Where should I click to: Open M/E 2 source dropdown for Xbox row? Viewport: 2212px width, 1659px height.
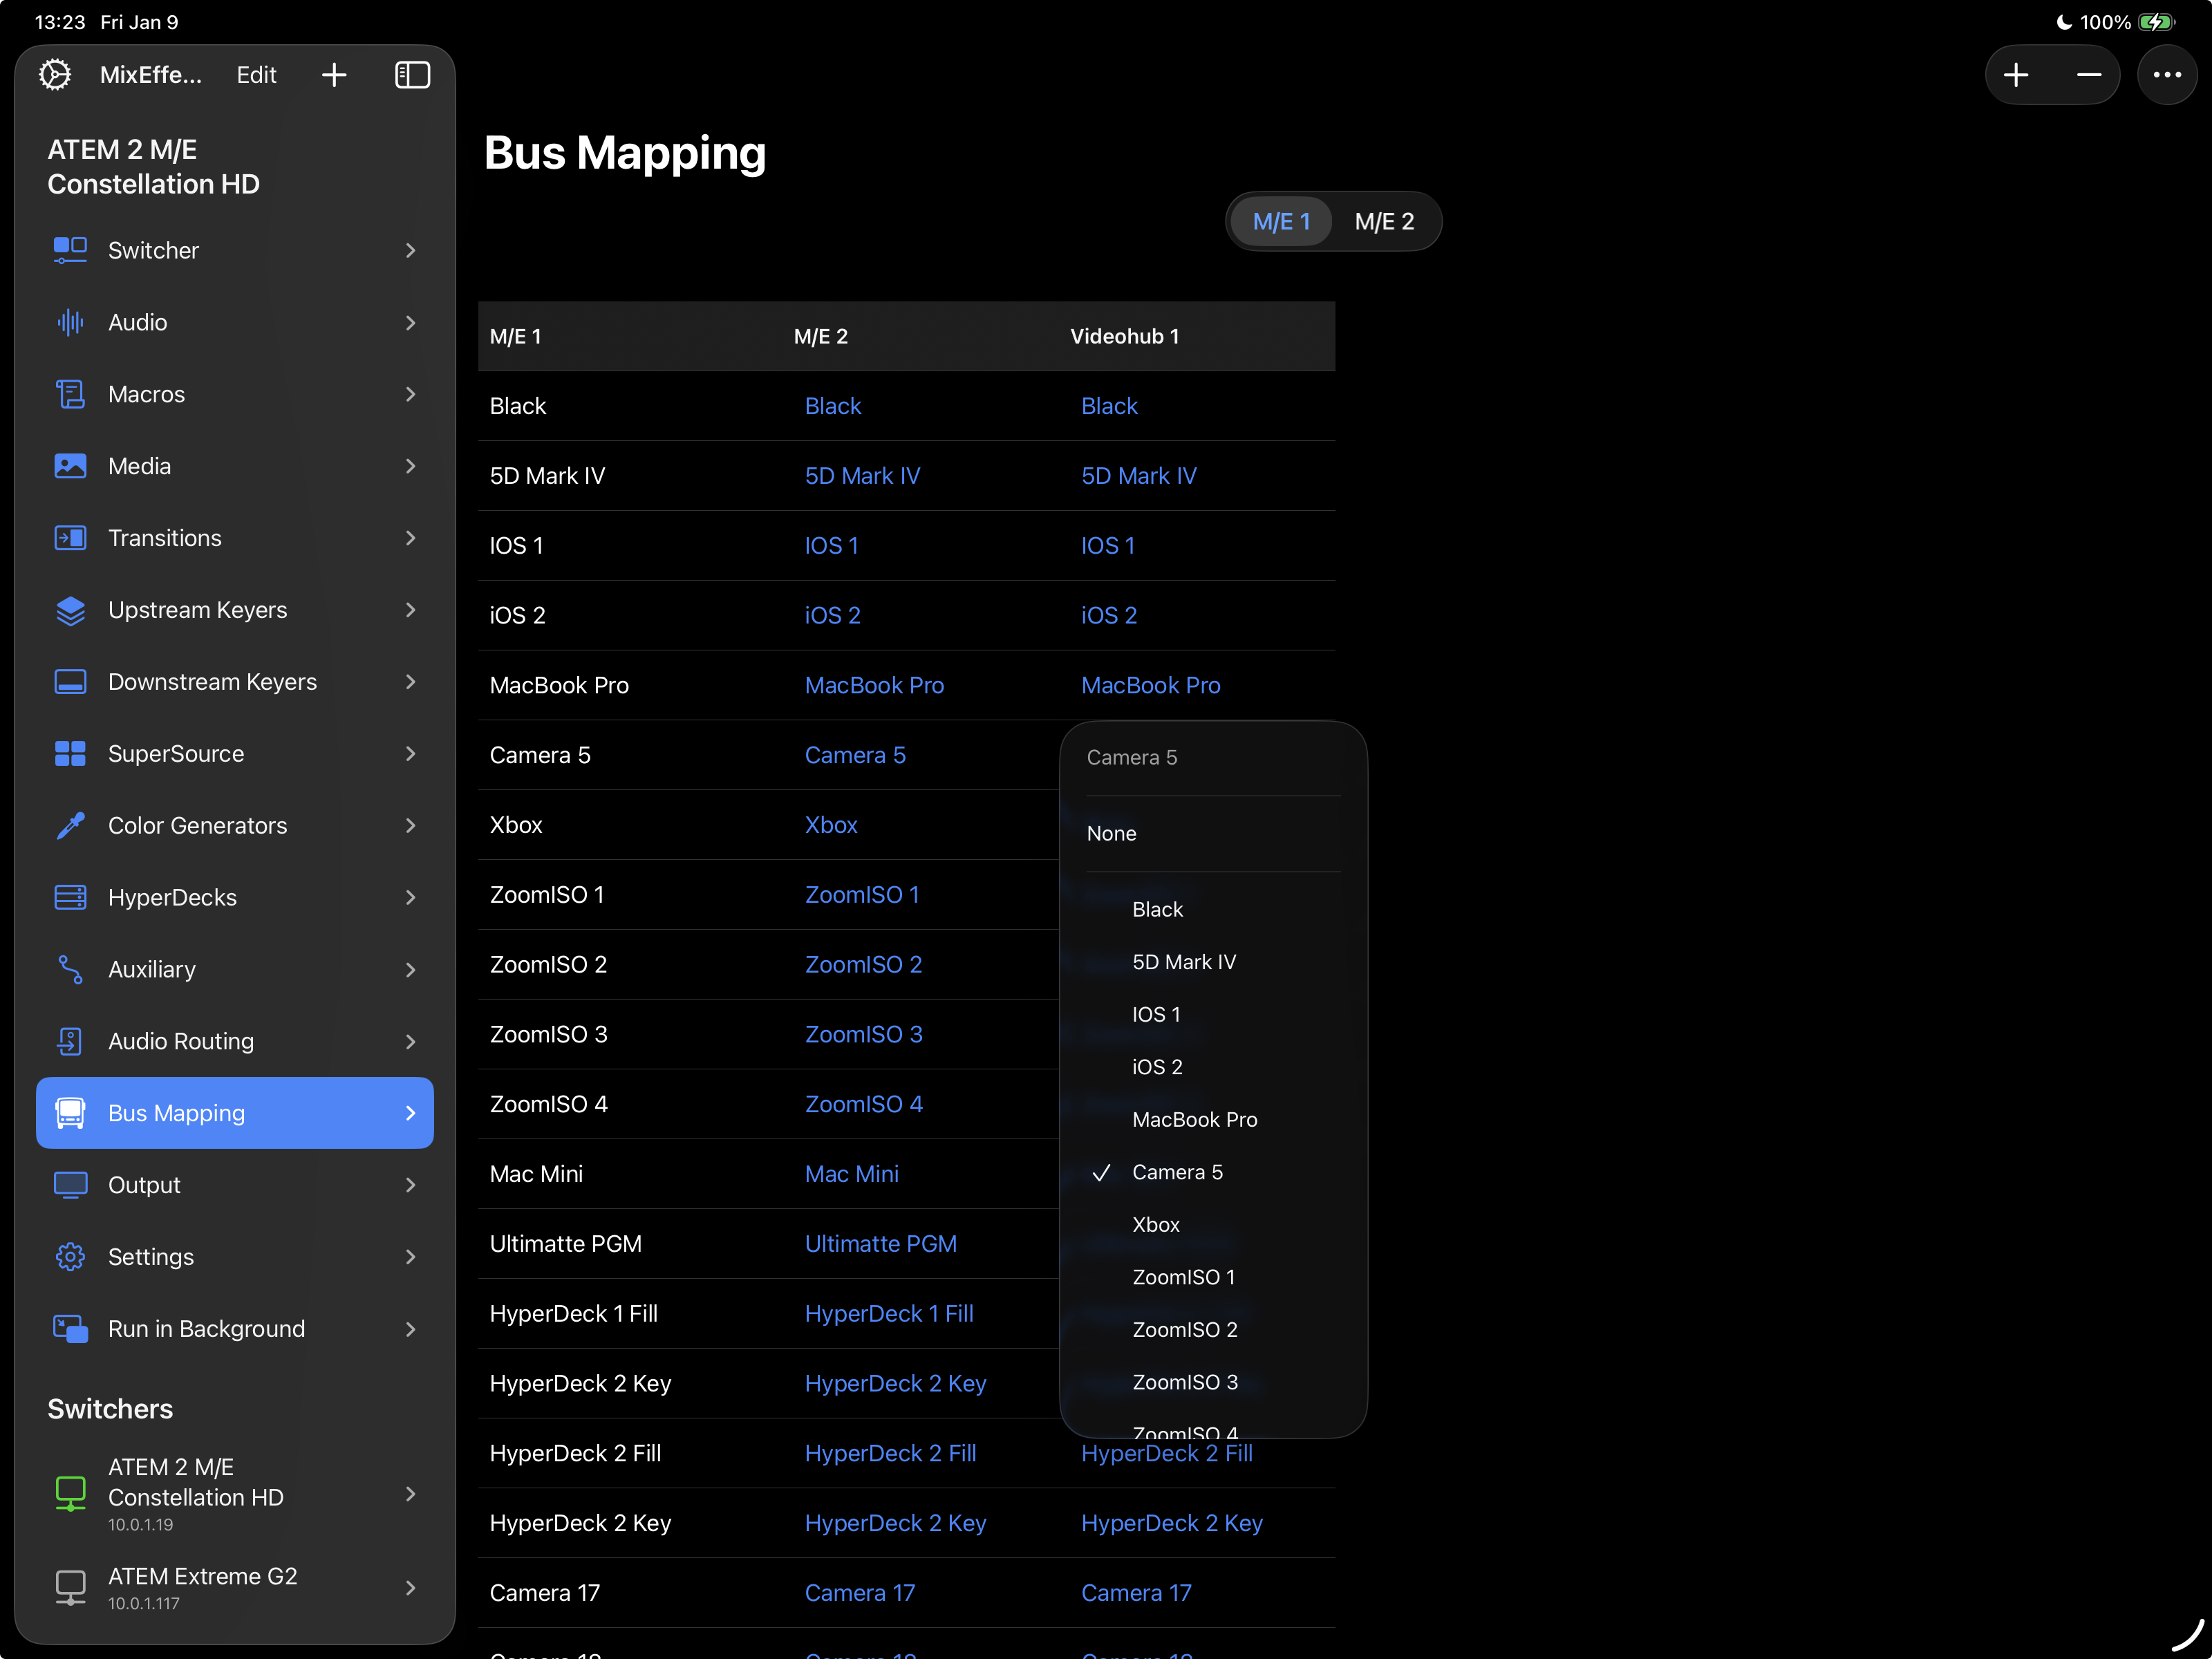coord(831,825)
